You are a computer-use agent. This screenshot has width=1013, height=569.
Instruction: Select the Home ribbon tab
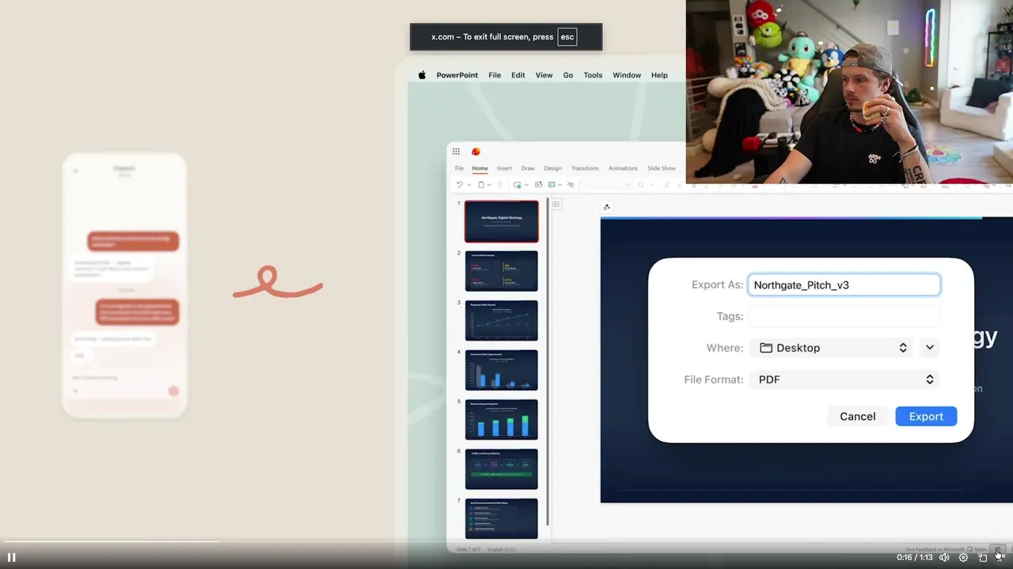(x=480, y=168)
